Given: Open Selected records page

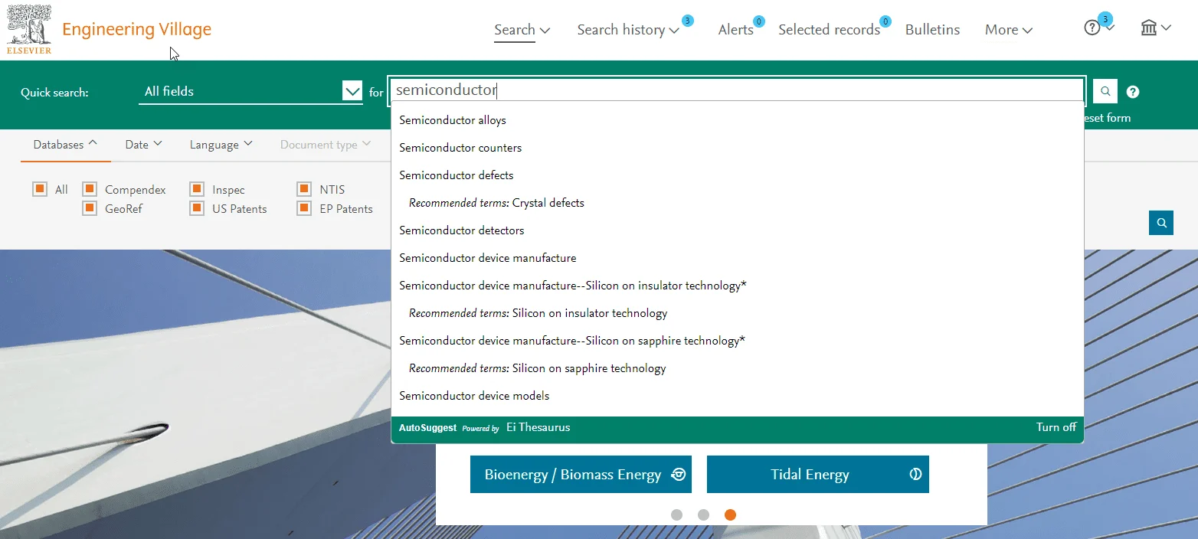Looking at the screenshot, I should 830,29.
